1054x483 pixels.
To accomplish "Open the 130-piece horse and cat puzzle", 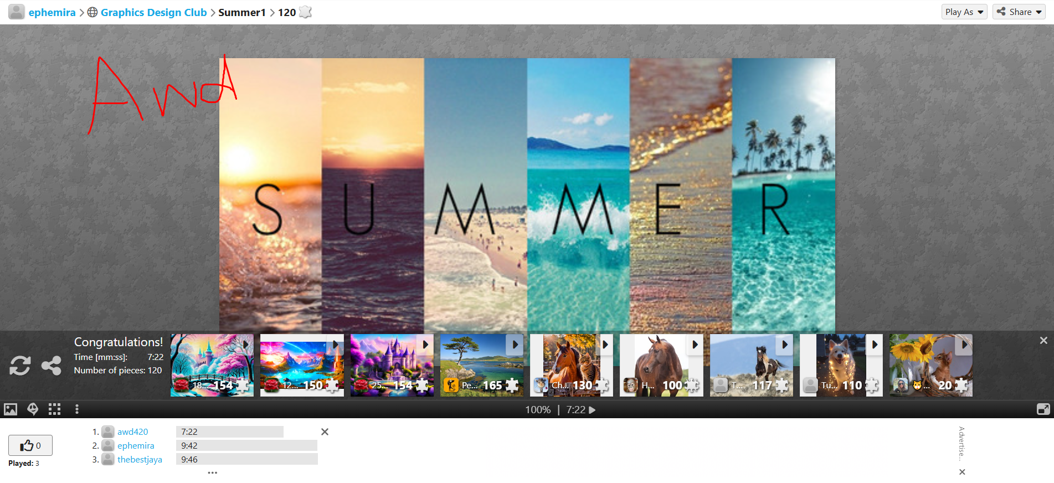I will point(572,365).
